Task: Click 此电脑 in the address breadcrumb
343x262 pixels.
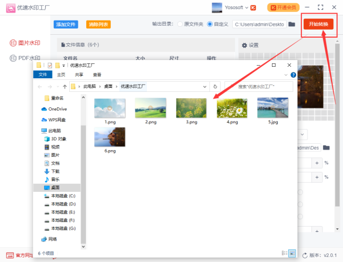Action: tap(90, 86)
